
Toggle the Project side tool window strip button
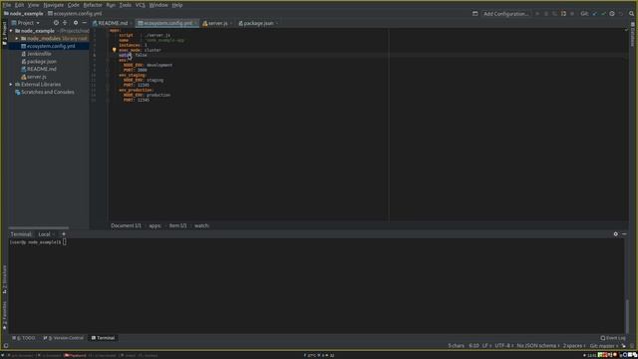[x=4, y=33]
